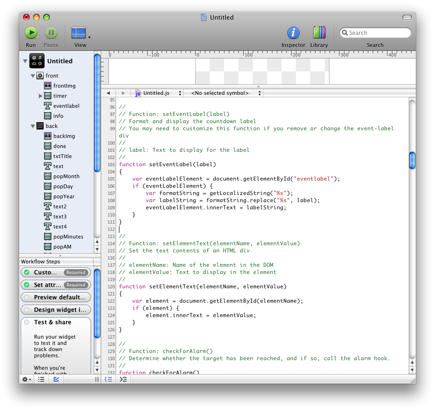Click the sidebar resize handle icon

[97, 379]
